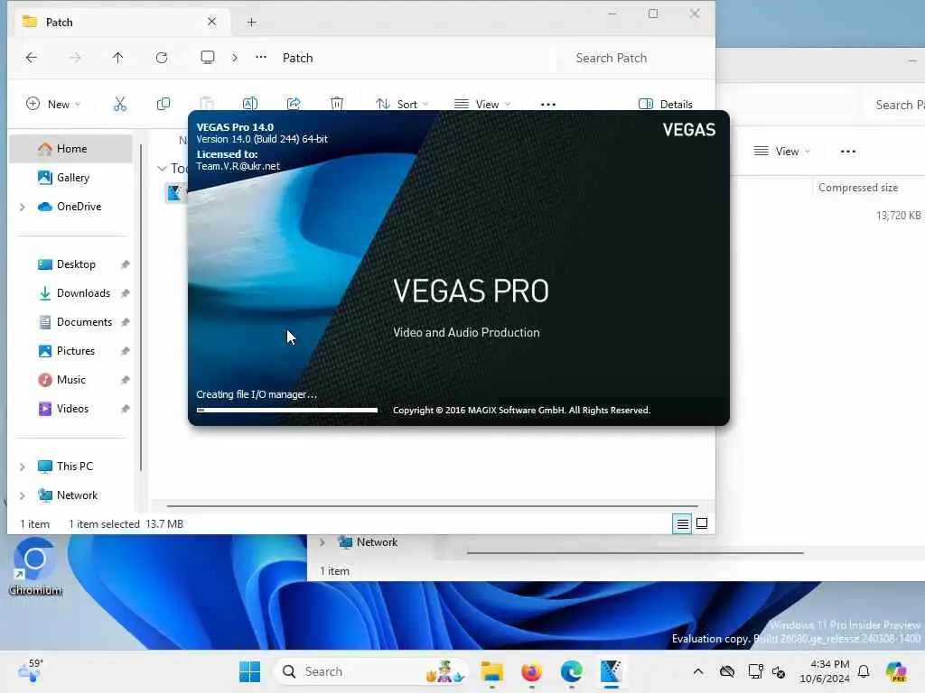Click the Delete trash icon
This screenshot has height=693, width=925.
pyautogui.click(x=337, y=105)
